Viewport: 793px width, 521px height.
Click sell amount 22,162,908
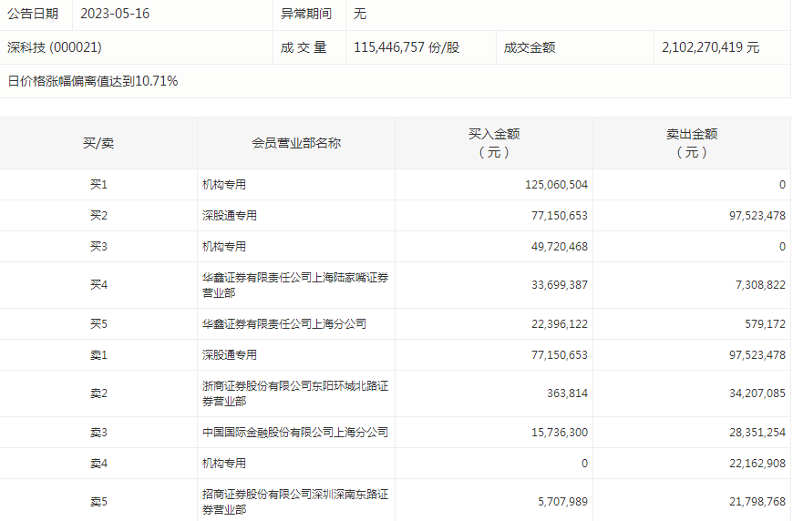(757, 464)
